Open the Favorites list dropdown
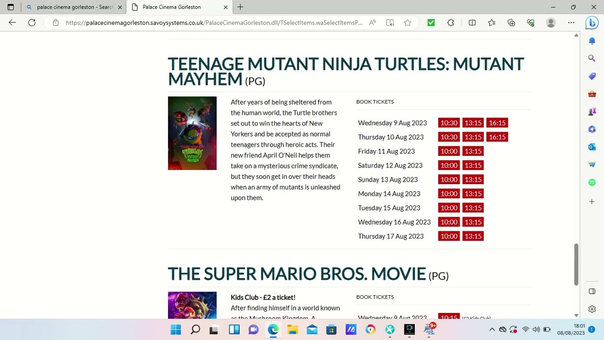604x340 pixels. pos(492,23)
